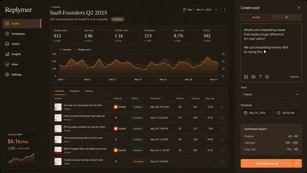Open row menu for 3 metrics tweet
This screenshot has width=307, height=173.
[x=222, y=162]
